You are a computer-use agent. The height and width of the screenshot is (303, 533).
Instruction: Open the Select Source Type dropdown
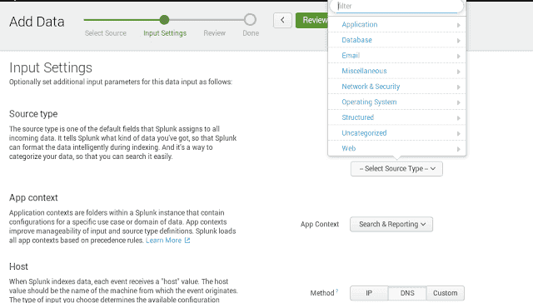(396, 168)
